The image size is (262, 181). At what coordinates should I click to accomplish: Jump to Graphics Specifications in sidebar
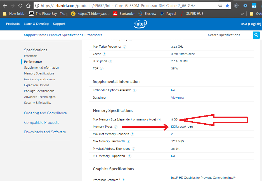(39, 79)
